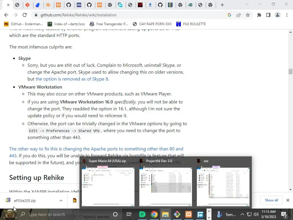293x220 pixels.
Task: Open the temperature weather widget on the taskbar
Action: pyautogui.click(x=226, y=214)
